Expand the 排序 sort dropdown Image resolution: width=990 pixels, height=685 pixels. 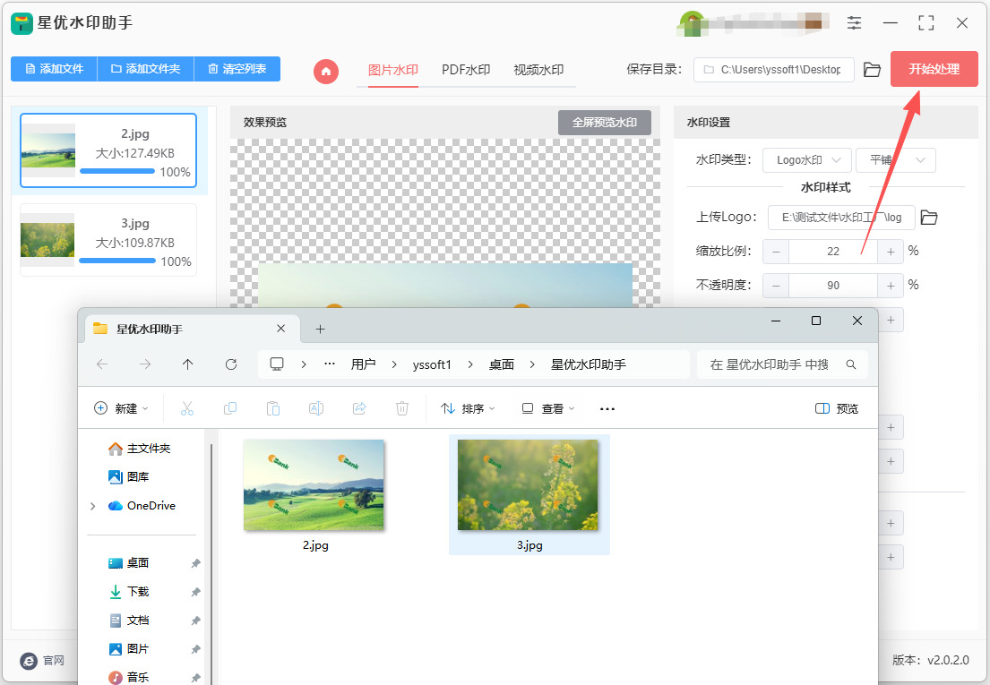[x=468, y=408]
